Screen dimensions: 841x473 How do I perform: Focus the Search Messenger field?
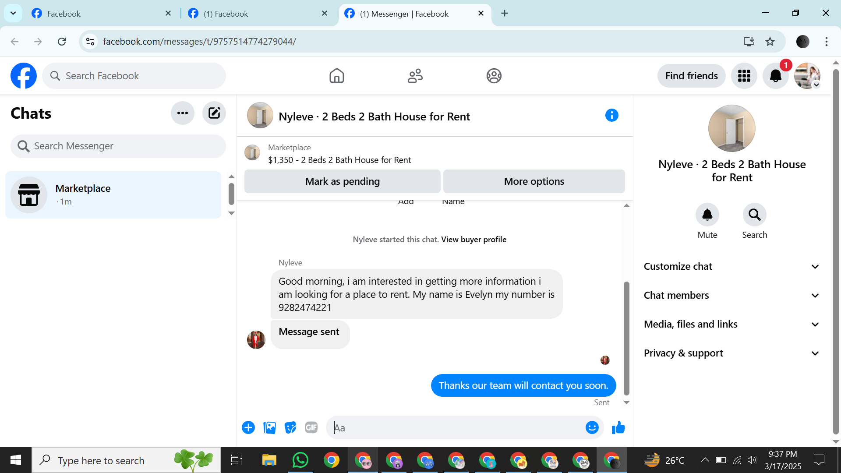[118, 146]
